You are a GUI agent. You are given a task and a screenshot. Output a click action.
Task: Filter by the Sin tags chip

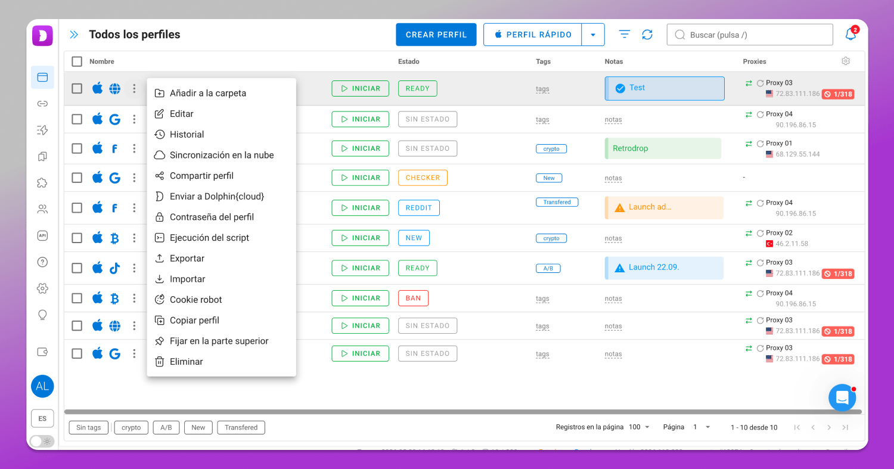(89, 427)
